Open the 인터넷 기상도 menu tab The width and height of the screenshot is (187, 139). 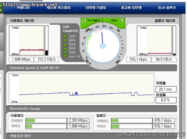96,8
